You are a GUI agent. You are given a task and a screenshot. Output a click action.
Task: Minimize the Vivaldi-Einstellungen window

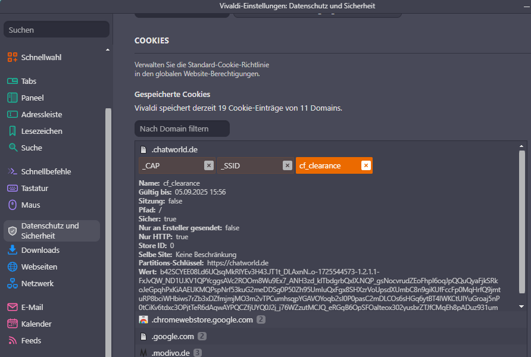click(526, 6)
